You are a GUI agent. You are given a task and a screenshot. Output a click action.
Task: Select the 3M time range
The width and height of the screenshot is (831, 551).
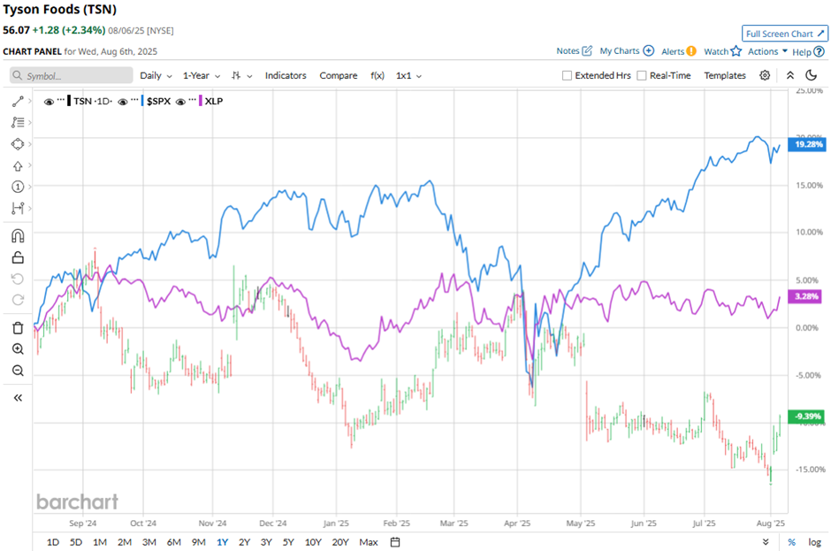click(x=149, y=542)
